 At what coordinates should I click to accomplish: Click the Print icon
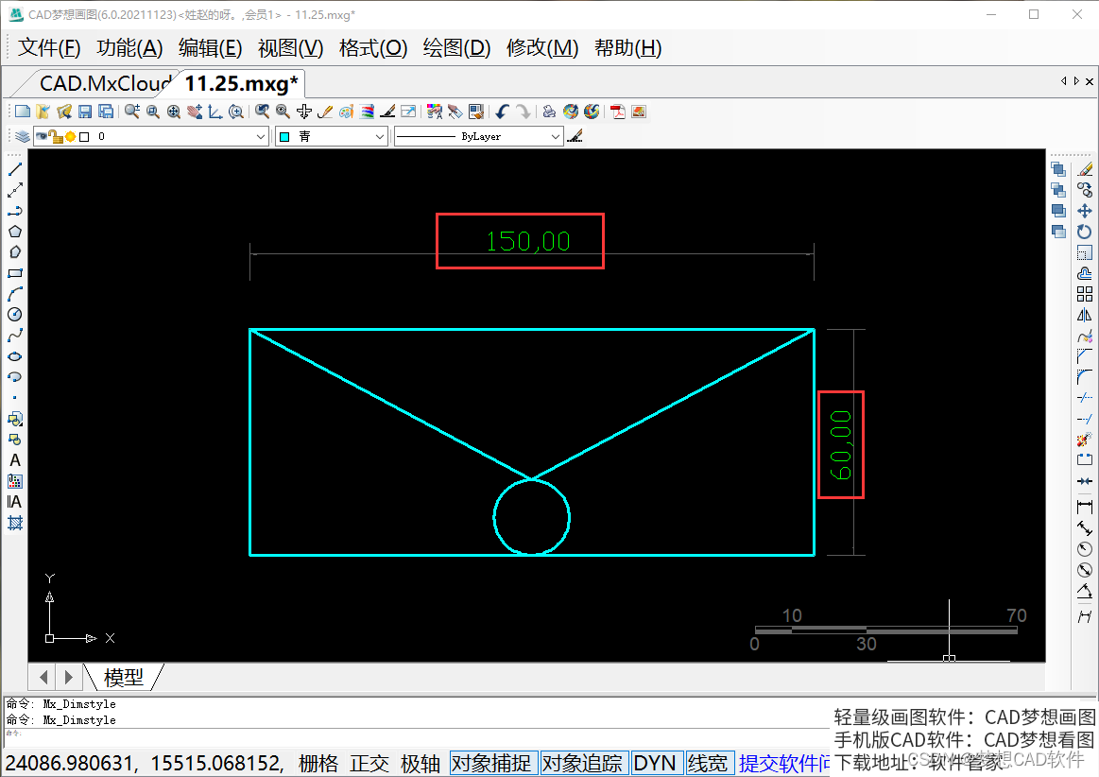pyautogui.click(x=550, y=112)
